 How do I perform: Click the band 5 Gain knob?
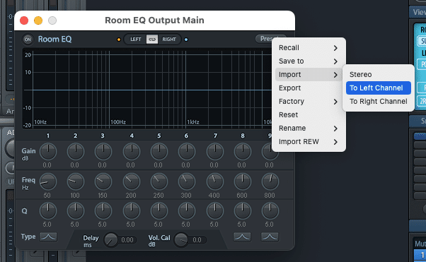pyautogui.click(x=159, y=152)
